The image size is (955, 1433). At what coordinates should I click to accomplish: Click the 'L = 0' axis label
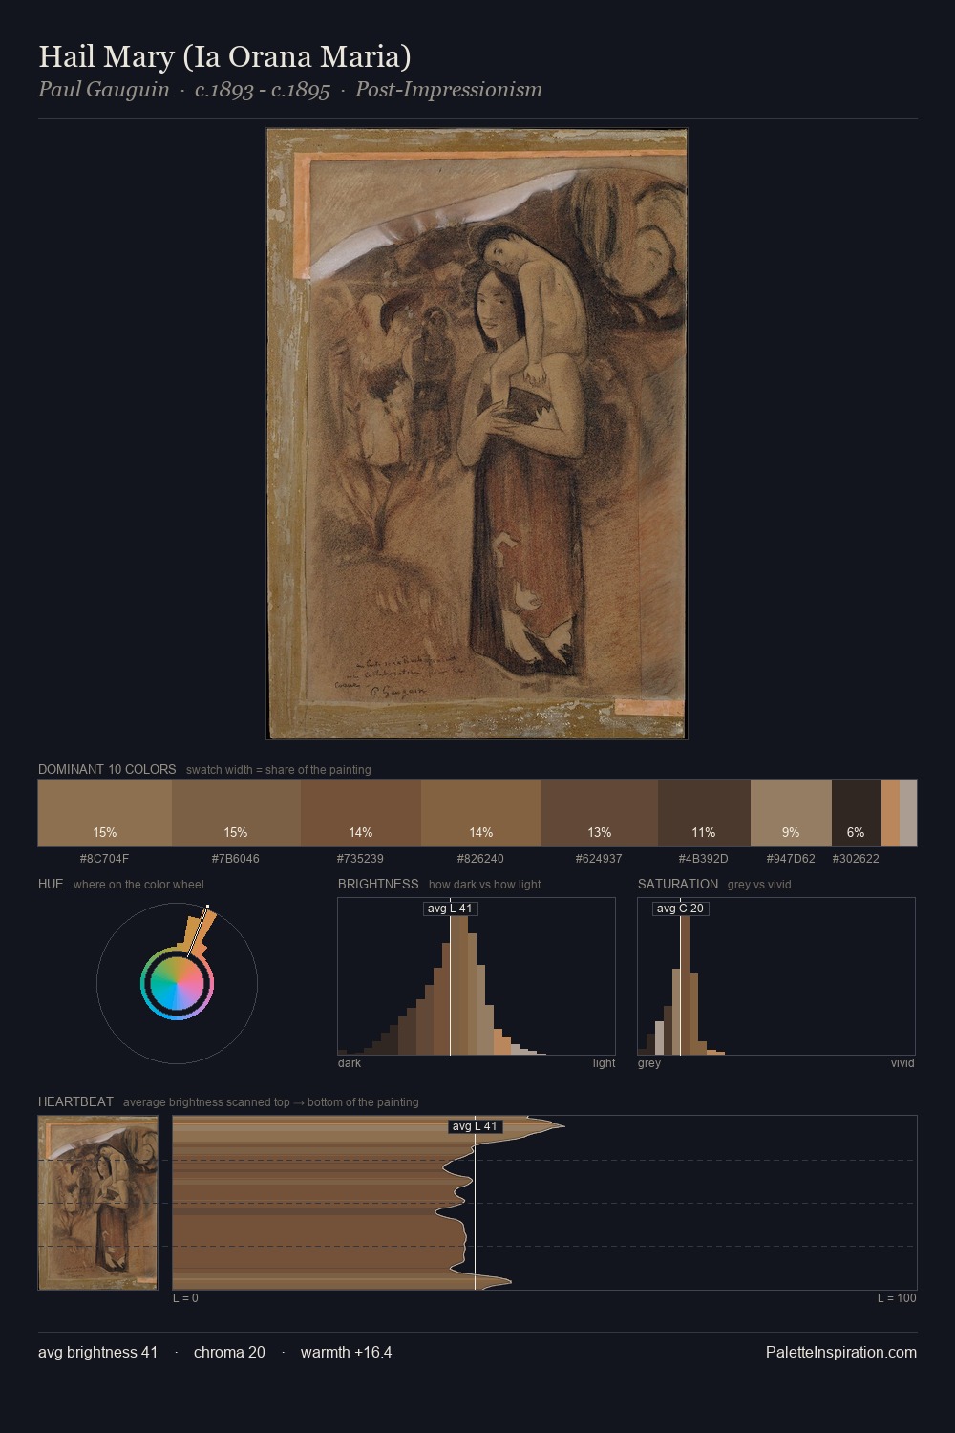tap(185, 1298)
